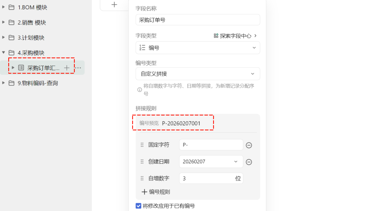
Task: Click the table icon of 采购订单汇...
Action: pyautogui.click(x=21, y=68)
